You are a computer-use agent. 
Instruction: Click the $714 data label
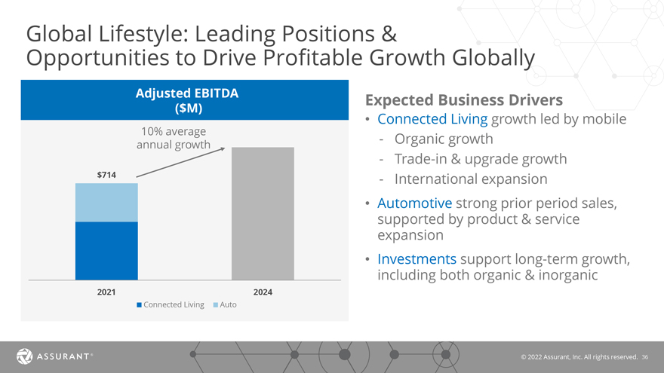(106, 175)
